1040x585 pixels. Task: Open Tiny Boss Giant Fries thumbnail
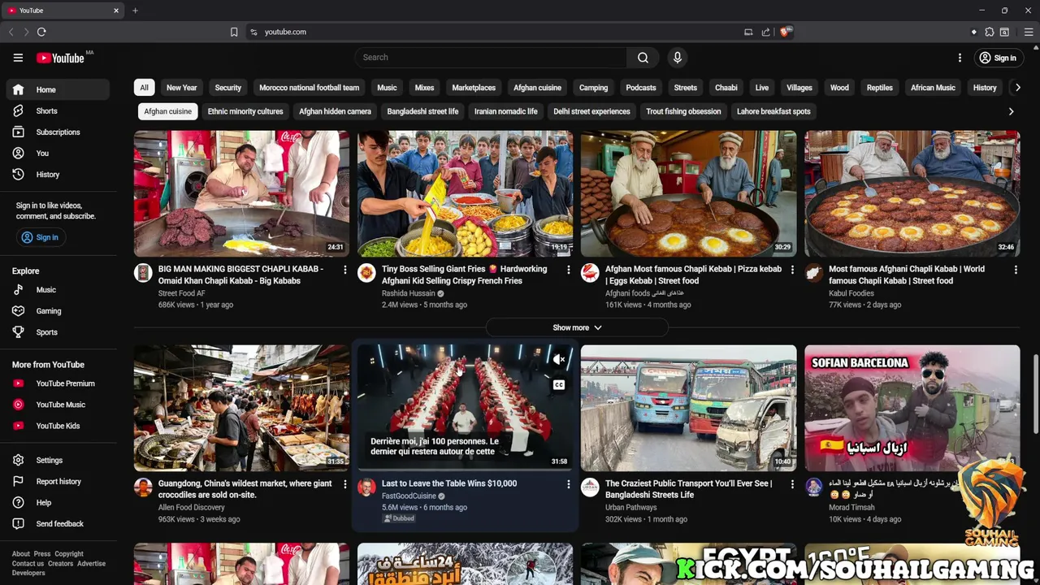tap(465, 193)
